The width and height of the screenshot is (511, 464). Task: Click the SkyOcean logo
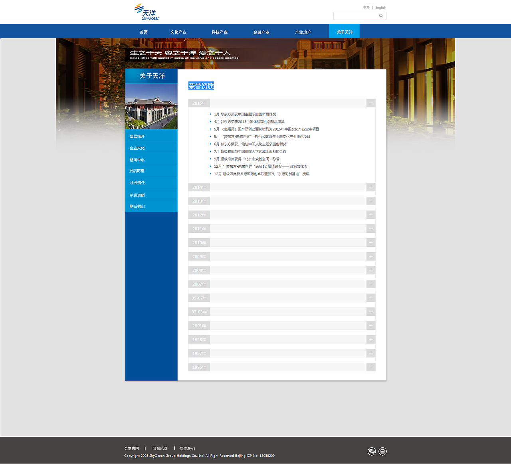point(147,12)
